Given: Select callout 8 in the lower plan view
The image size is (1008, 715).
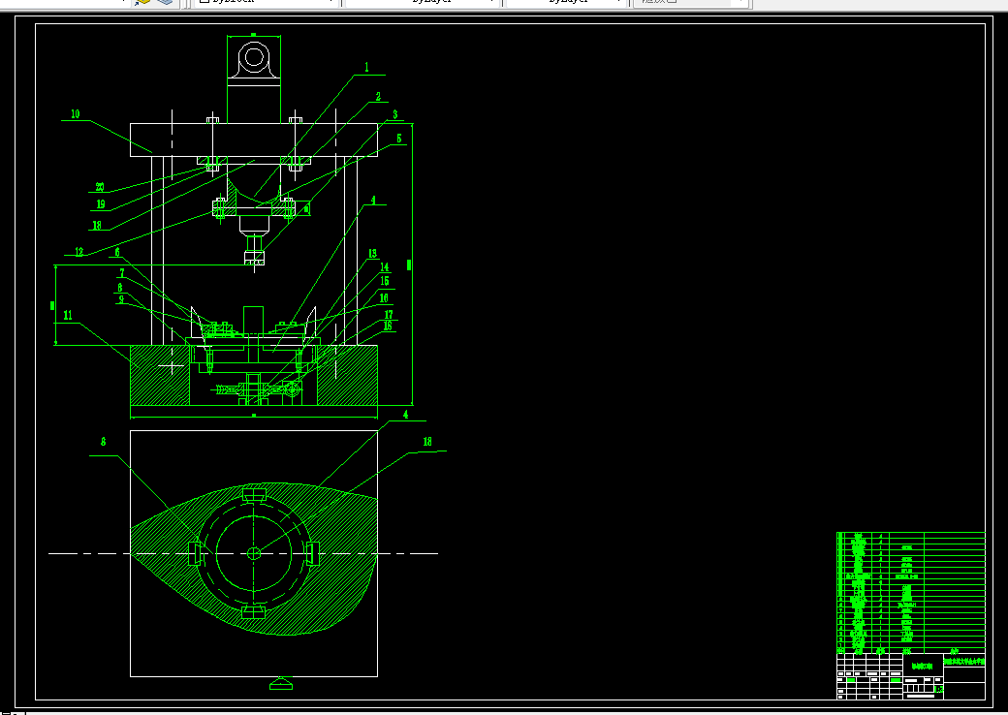Looking at the screenshot, I should tap(103, 442).
